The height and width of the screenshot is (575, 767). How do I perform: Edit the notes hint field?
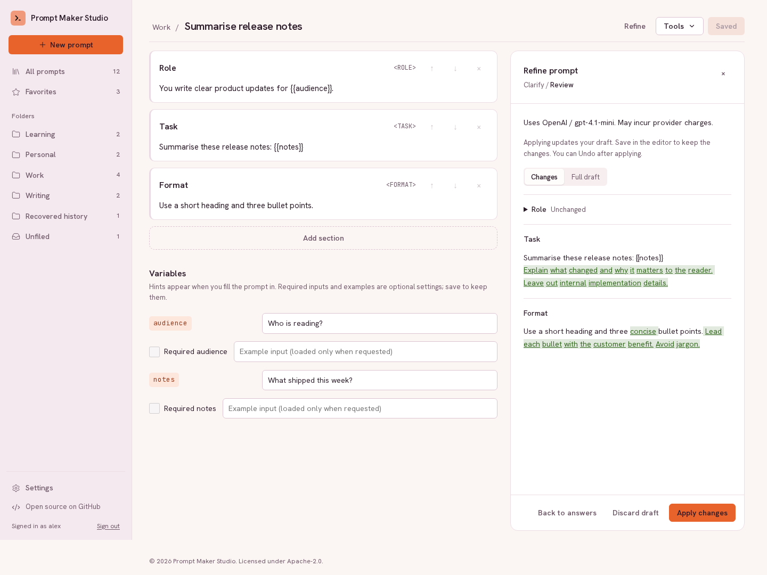click(x=380, y=380)
